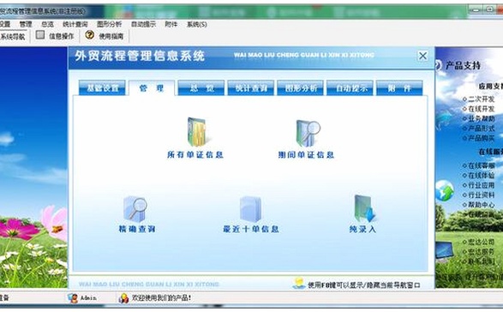Screen dimensions: 503x312
Task: Open the 期间单证信息 search folder icon
Action: click(x=308, y=133)
